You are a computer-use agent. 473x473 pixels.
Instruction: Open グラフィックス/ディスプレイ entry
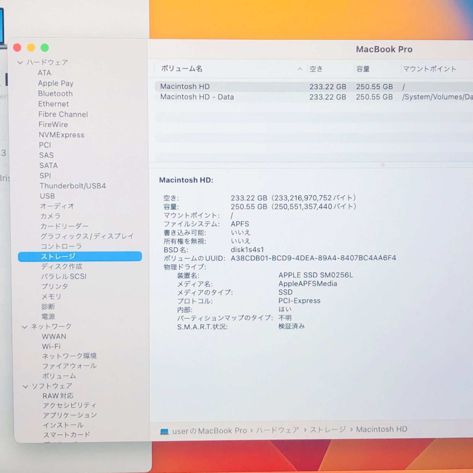coord(87,236)
